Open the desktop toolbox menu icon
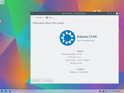 [x=2, y=2]
